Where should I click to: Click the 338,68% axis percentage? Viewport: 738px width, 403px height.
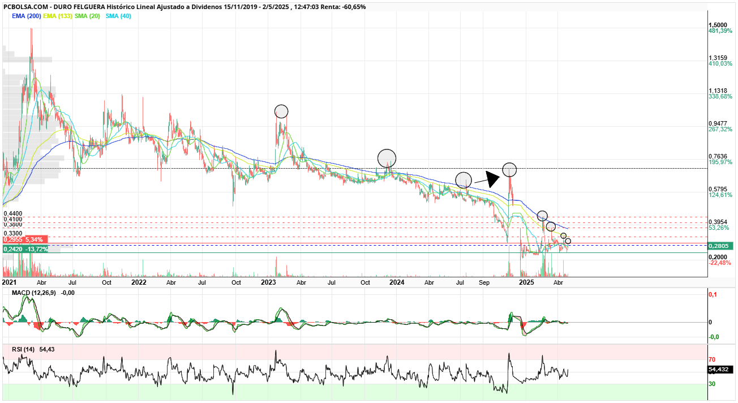(x=720, y=97)
